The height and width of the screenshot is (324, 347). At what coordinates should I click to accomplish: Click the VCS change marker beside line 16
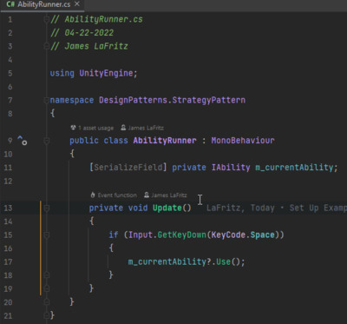click(41, 248)
